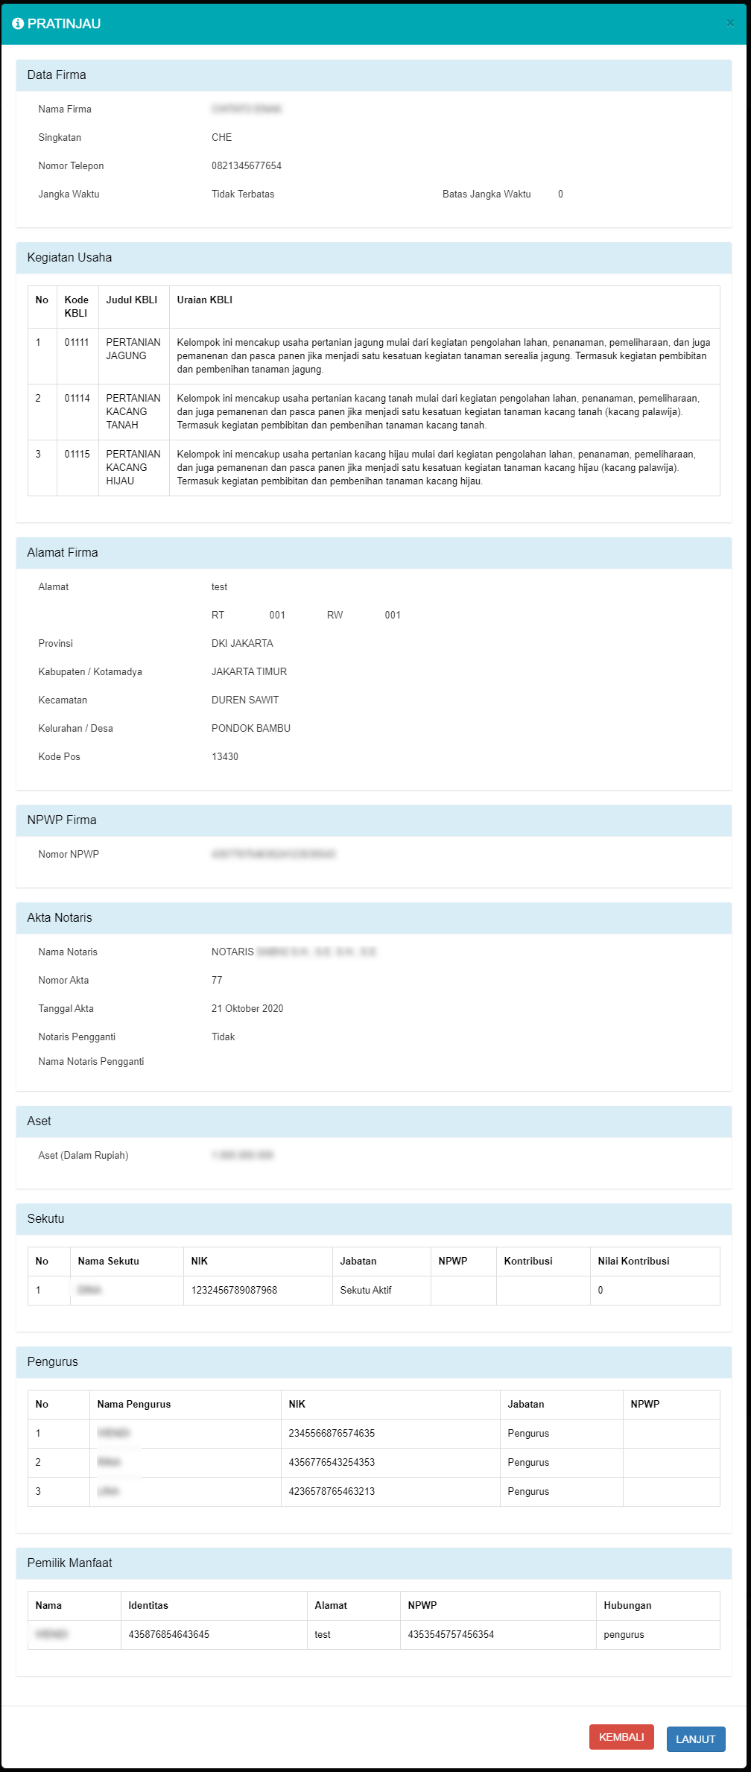Close the Pratinjau preview dialog

point(729,24)
